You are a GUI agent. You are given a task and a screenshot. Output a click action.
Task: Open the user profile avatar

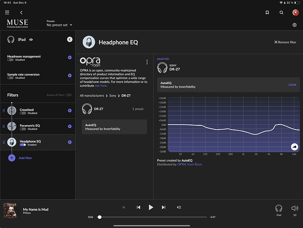[295, 12]
